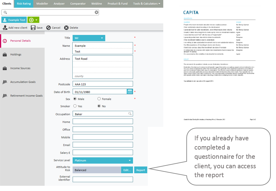Screen dimensions: 276x191
Task: Click the client search input field
Action: tap(50, 12)
